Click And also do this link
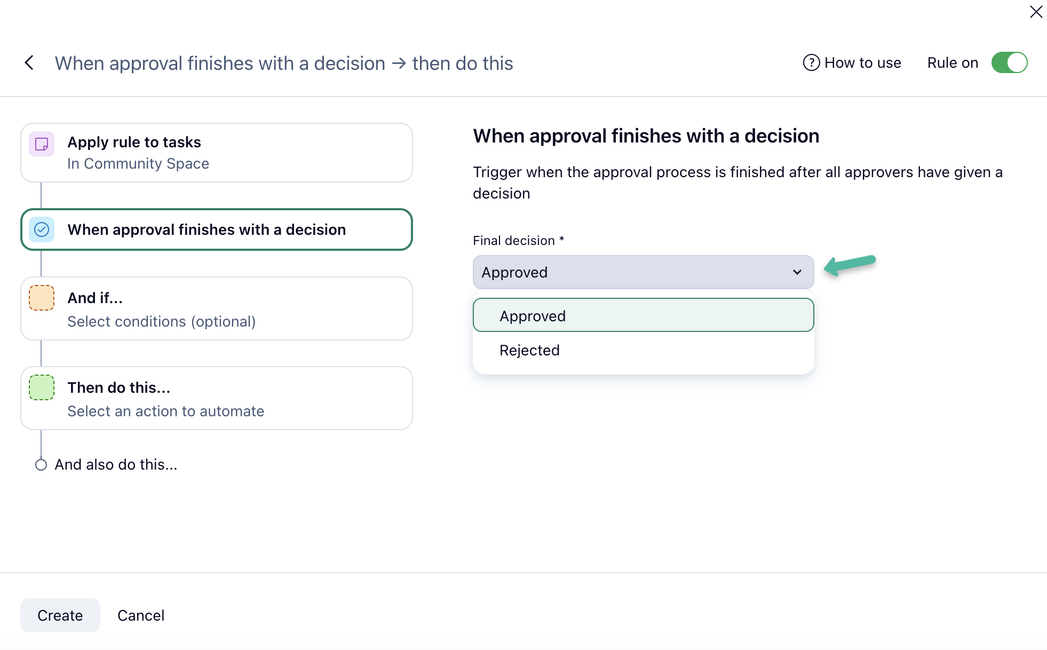Viewport: 1047px width, 650px height. pyautogui.click(x=116, y=465)
